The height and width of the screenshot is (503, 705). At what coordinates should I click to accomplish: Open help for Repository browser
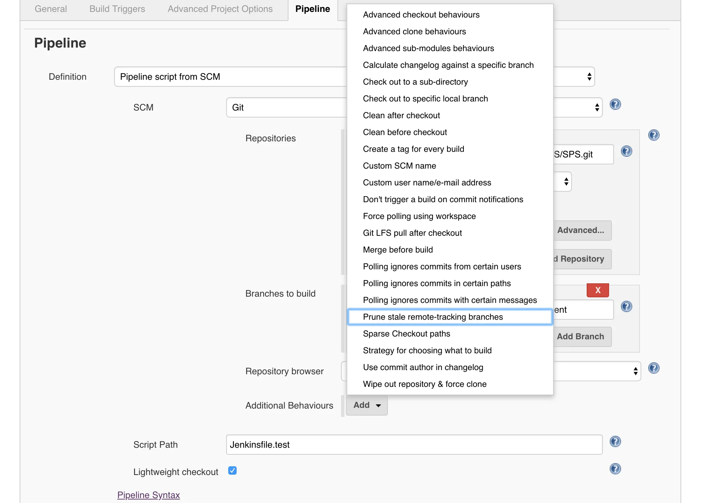(x=654, y=368)
